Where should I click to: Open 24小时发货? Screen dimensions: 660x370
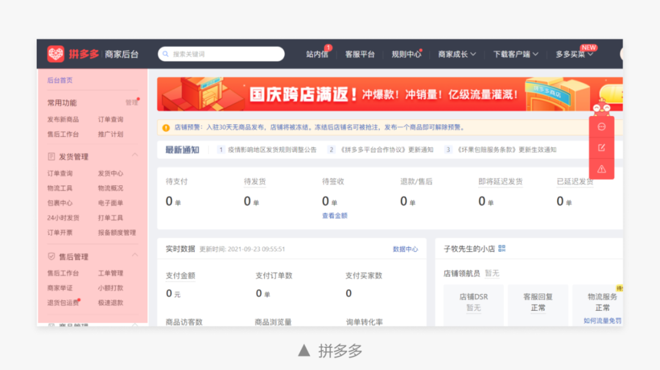tap(63, 218)
